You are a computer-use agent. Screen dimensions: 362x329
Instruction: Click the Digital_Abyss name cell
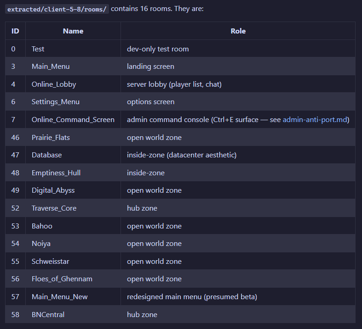coord(73,190)
